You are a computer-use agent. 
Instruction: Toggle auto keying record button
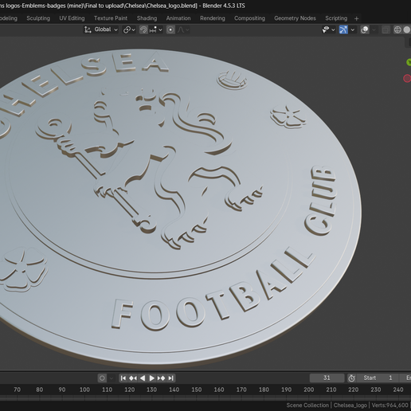pos(102,378)
